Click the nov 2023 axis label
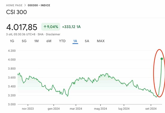Image resolution: width=165 pixels, height=113 pixels. click(x=28, y=109)
